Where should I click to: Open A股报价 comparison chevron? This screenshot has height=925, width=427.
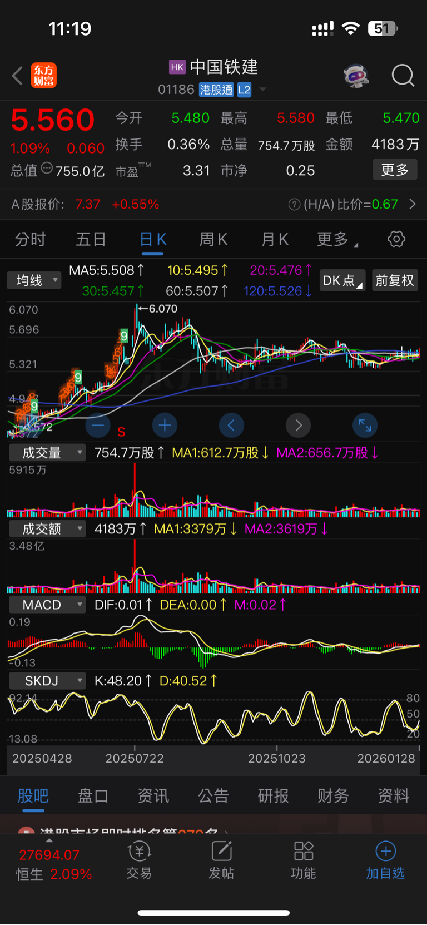413,204
